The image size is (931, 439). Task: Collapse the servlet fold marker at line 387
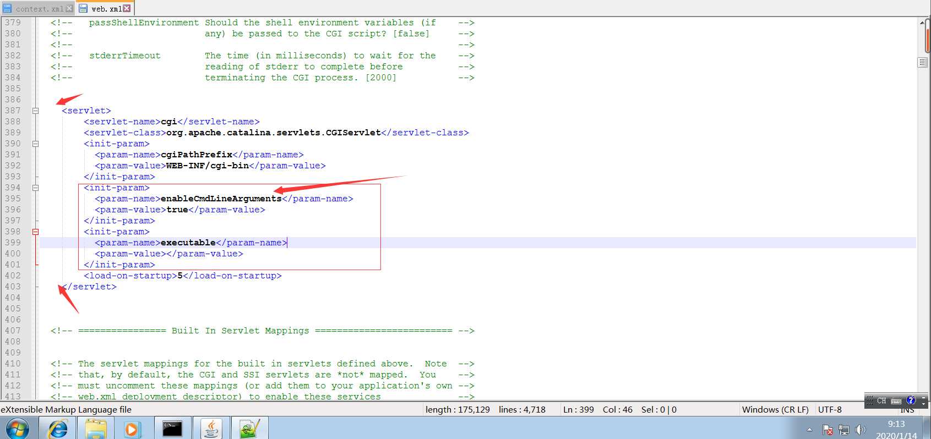coord(35,111)
